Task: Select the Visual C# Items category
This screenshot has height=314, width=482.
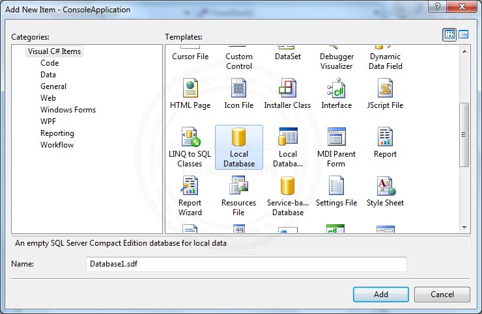Action: 55,51
